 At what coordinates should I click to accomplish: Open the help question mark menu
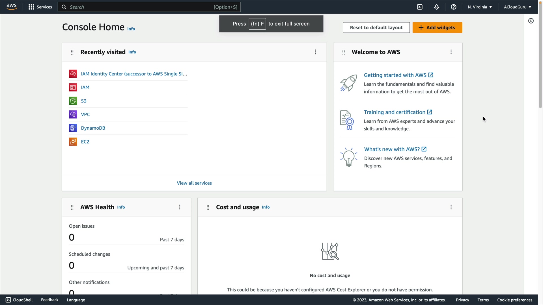tap(454, 7)
